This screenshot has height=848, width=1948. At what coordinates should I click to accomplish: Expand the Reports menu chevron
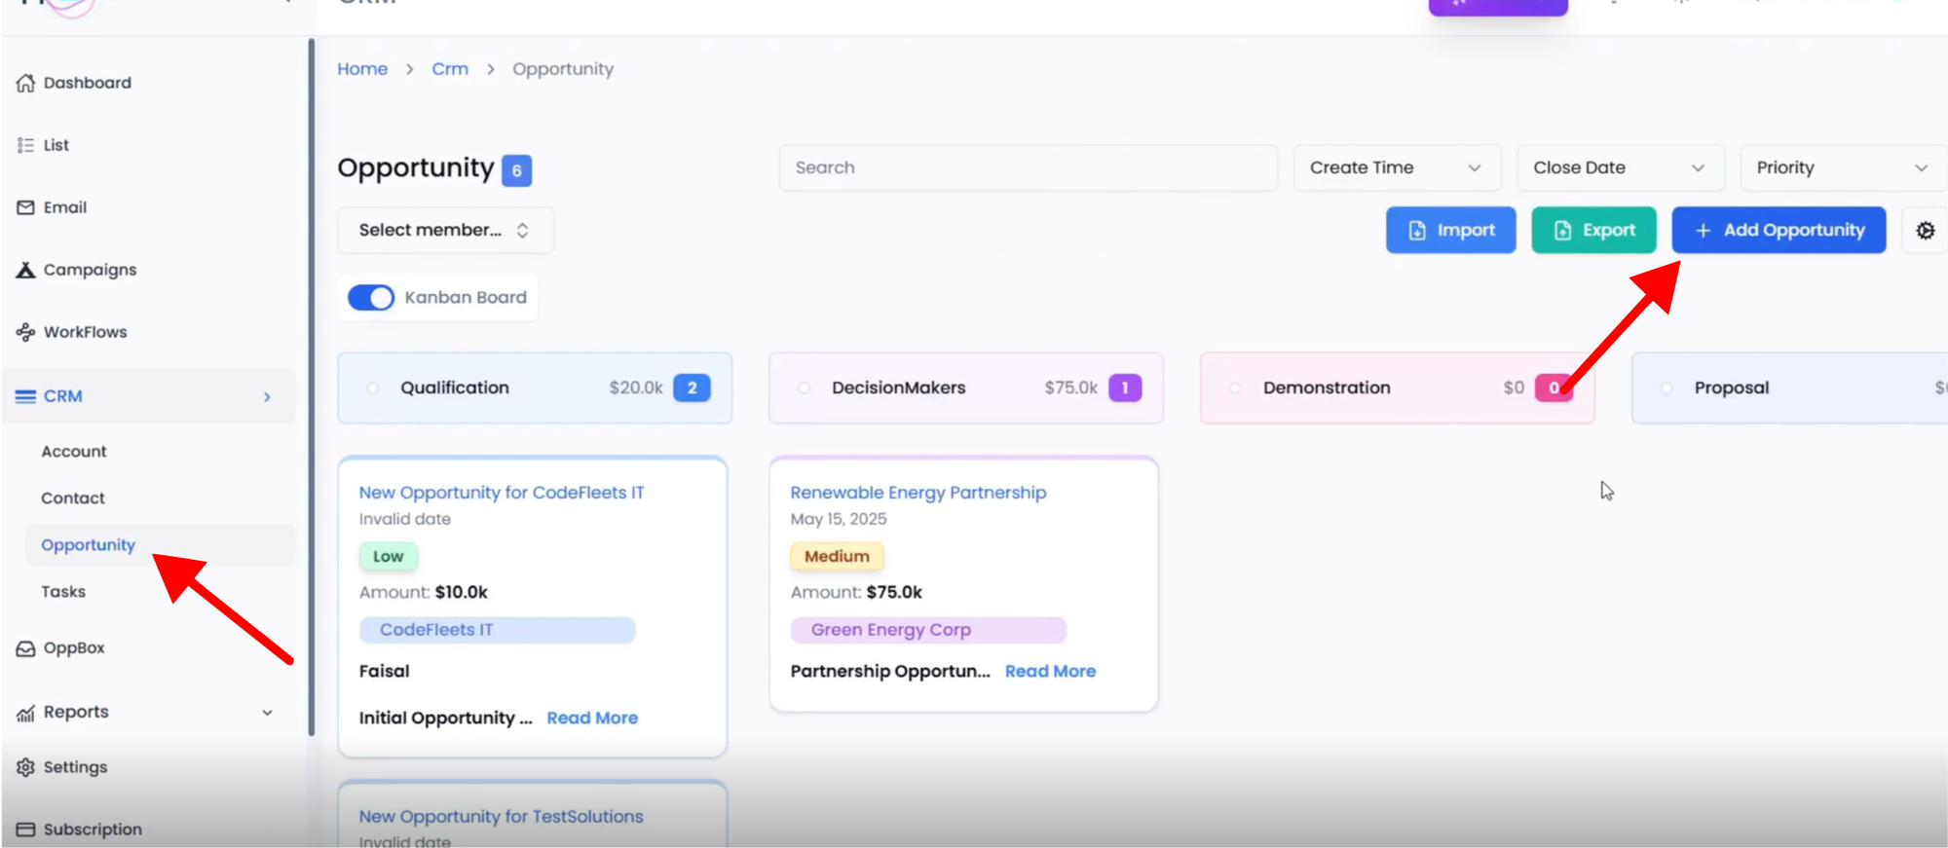click(267, 713)
